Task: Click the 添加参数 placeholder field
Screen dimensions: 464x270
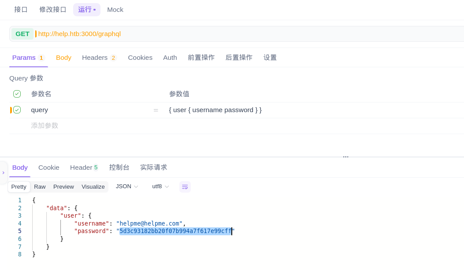Action: 45,126
